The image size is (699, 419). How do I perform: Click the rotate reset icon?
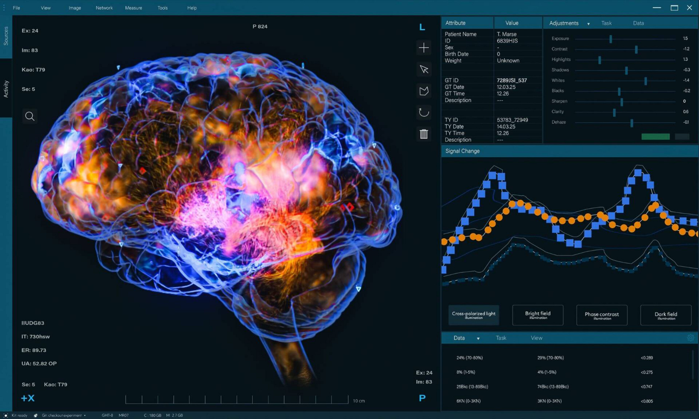(424, 112)
